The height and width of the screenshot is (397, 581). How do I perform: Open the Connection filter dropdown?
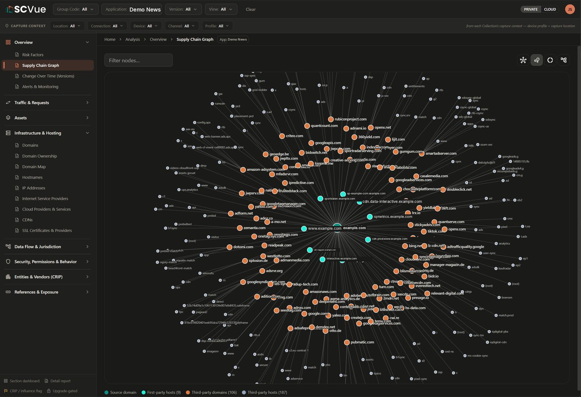click(x=107, y=26)
